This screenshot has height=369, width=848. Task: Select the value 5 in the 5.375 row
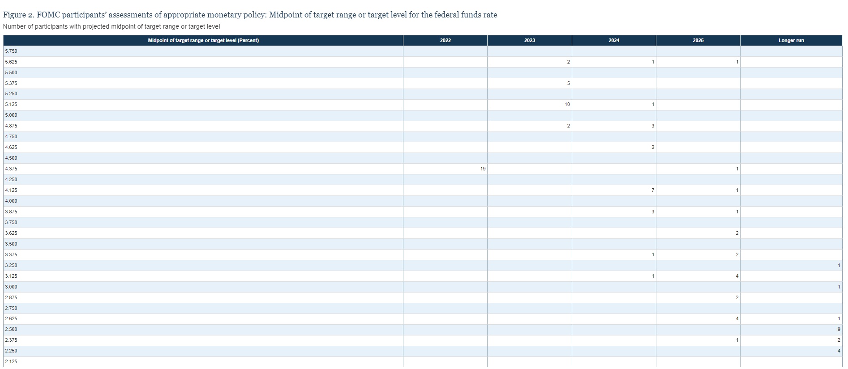tap(569, 83)
